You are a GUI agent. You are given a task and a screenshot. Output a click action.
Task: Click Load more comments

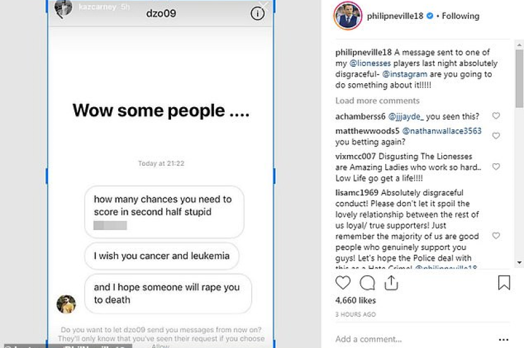[x=377, y=101]
